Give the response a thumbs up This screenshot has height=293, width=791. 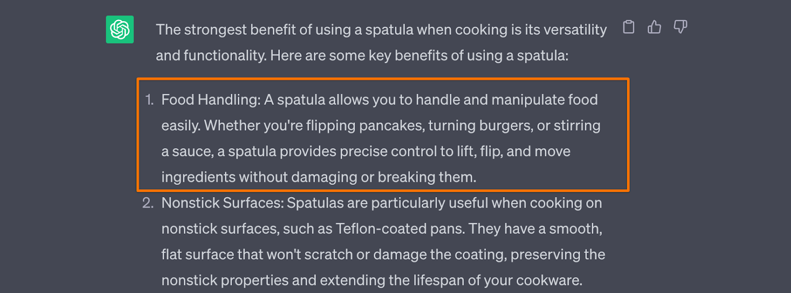pyautogui.click(x=654, y=27)
